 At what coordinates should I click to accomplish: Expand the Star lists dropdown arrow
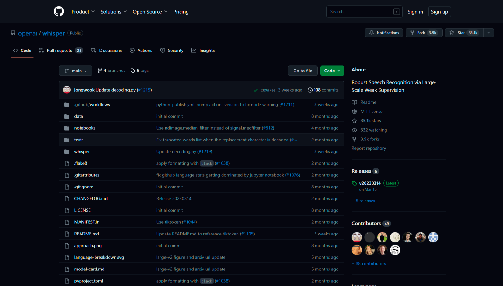489,33
